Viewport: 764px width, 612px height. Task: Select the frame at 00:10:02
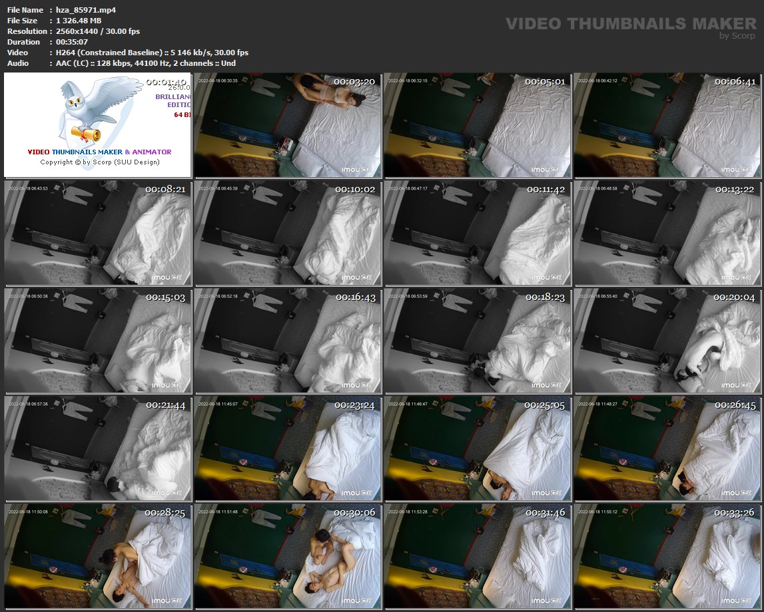click(x=288, y=233)
